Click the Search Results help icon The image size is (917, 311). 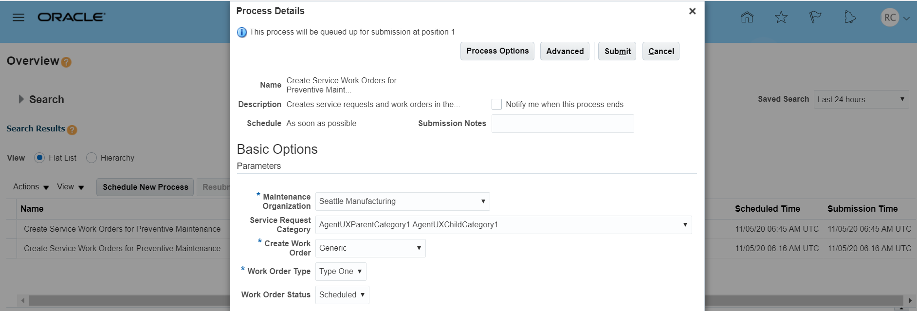pyautogui.click(x=72, y=130)
